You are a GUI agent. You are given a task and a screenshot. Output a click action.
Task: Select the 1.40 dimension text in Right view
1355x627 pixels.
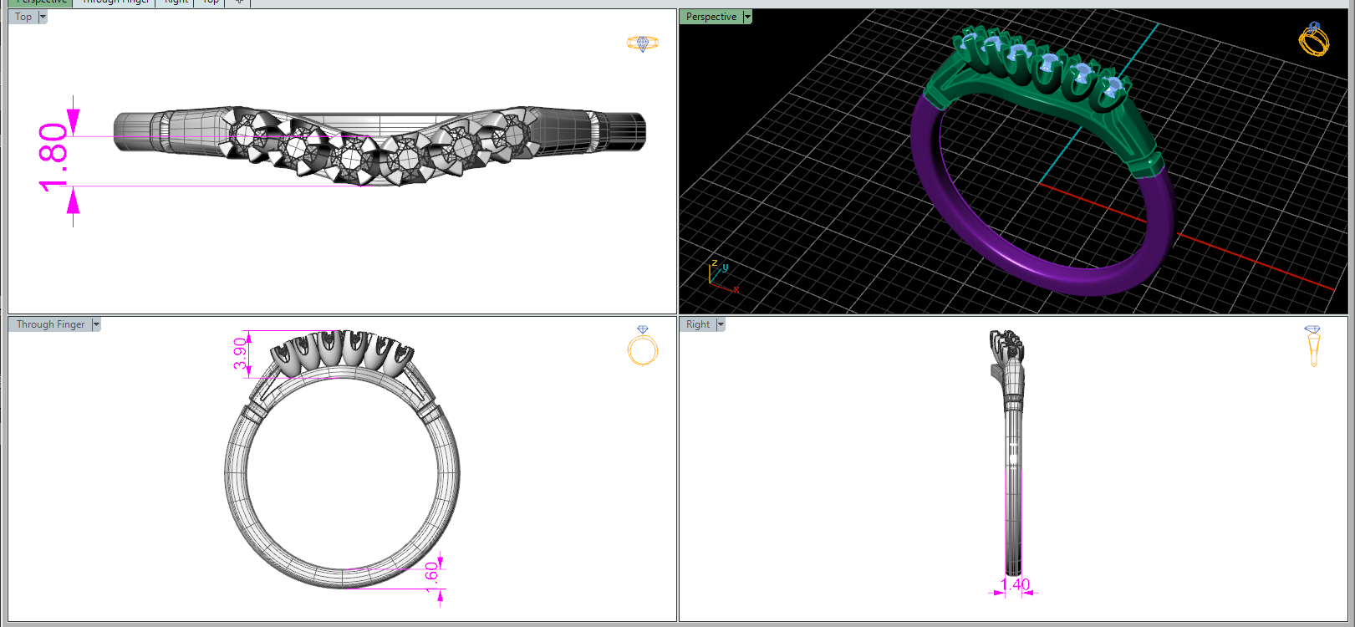click(1015, 584)
